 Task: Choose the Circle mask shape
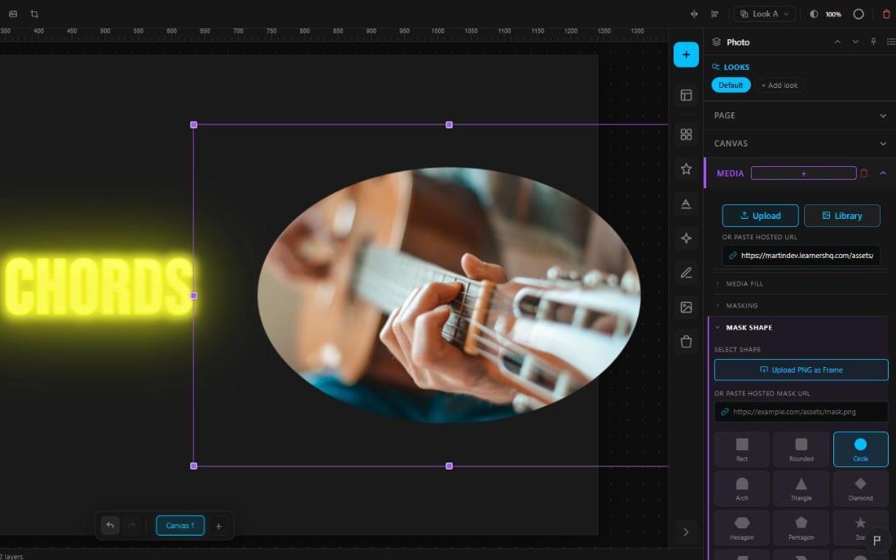click(x=861, y=449)
